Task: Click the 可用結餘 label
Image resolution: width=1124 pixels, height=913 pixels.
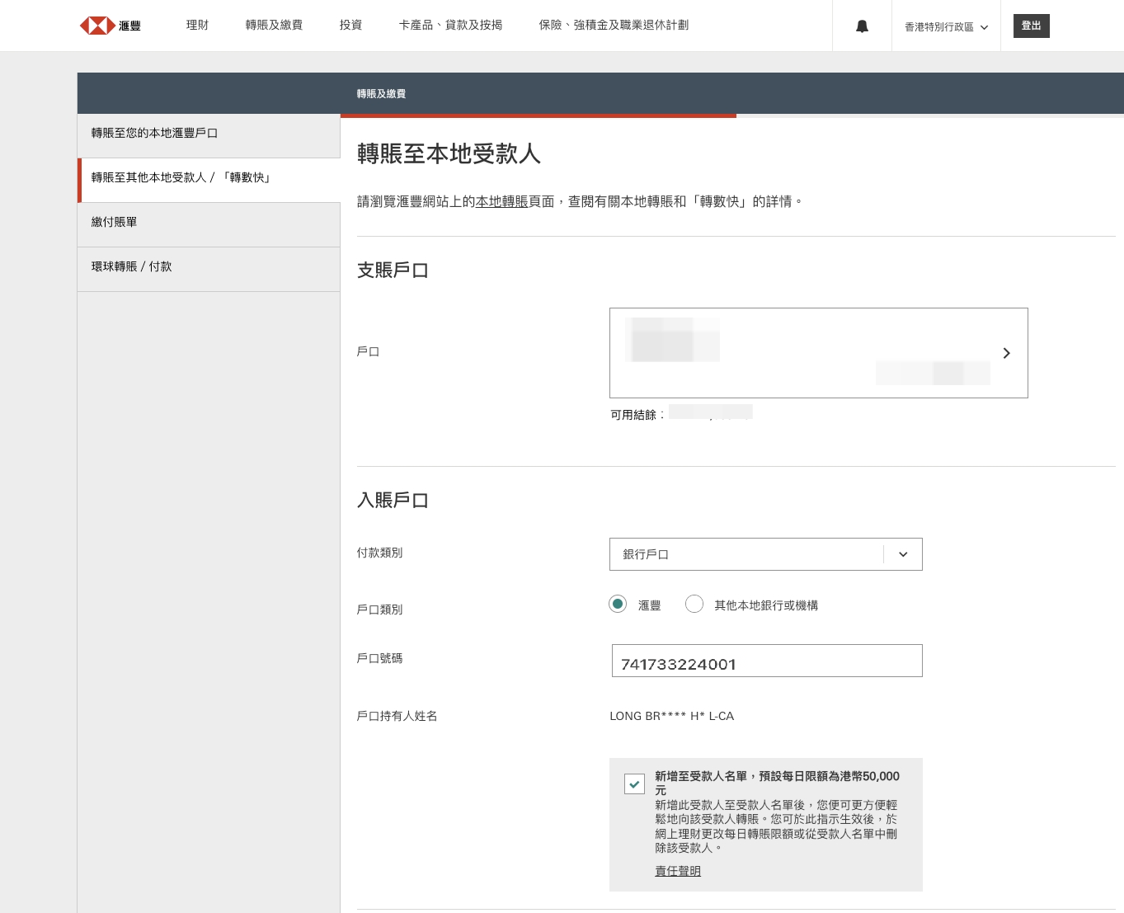Action: [637, 415]
